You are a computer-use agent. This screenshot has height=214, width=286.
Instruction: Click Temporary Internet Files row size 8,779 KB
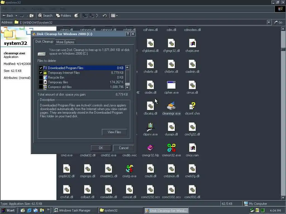coord(117,73)
